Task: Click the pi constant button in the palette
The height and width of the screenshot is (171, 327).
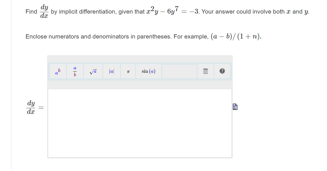Action: (128, 71)
